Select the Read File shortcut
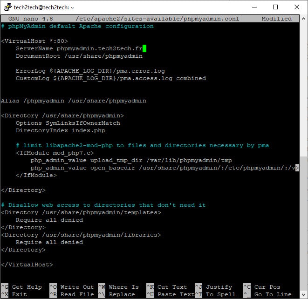 [77, 294]
